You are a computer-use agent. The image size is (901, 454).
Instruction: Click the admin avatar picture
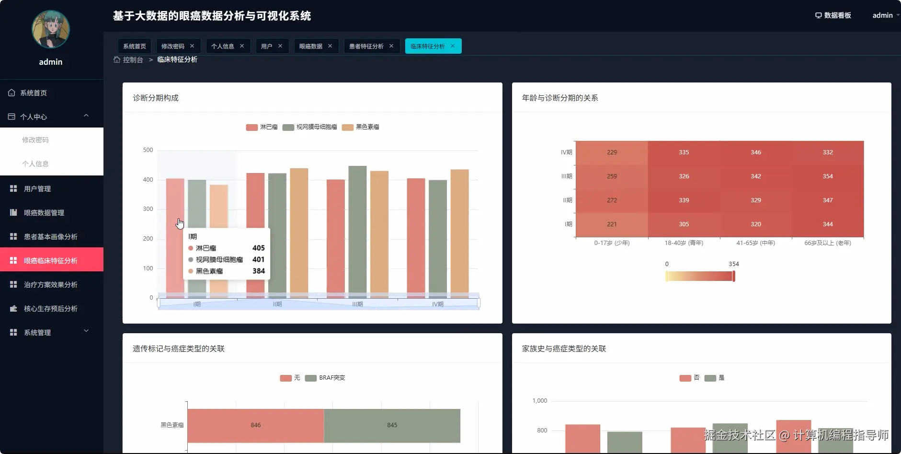[51, 29]
